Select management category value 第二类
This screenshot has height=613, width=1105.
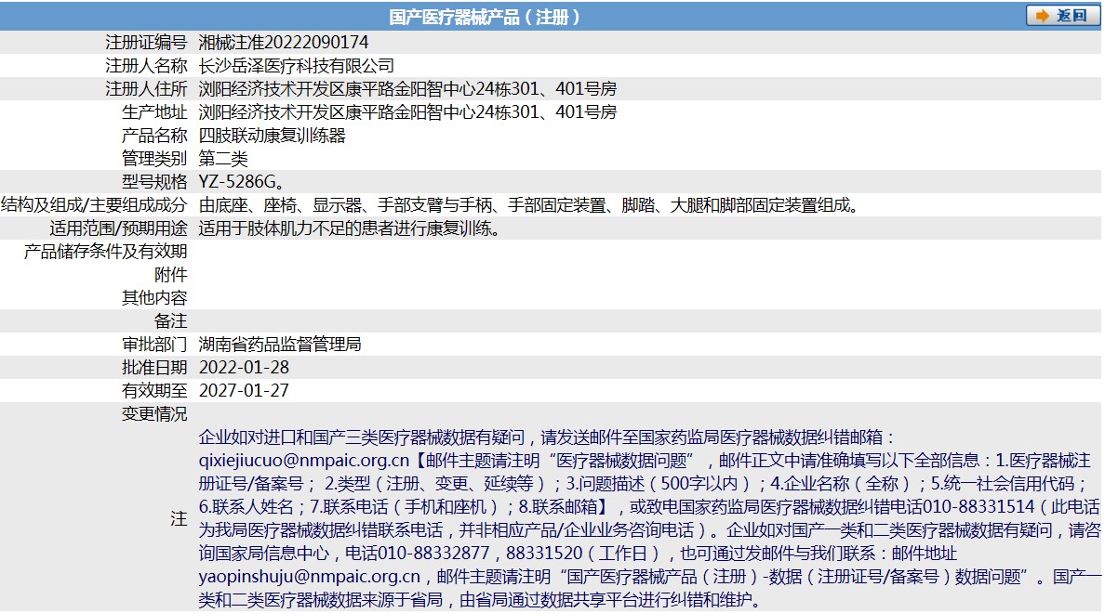tap(223, 158)
